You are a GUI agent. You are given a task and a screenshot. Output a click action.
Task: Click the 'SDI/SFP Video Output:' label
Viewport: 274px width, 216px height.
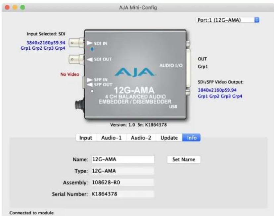tap(220, 82)
